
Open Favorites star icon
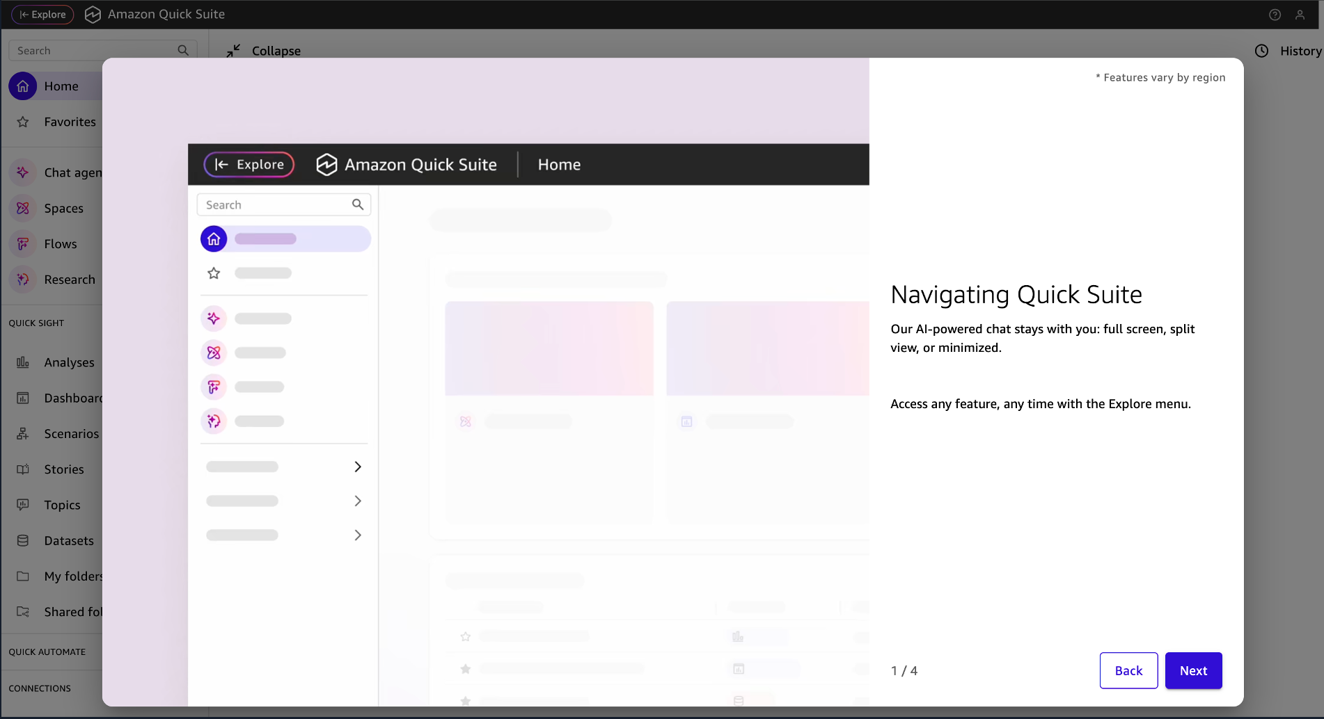(23, 122)
